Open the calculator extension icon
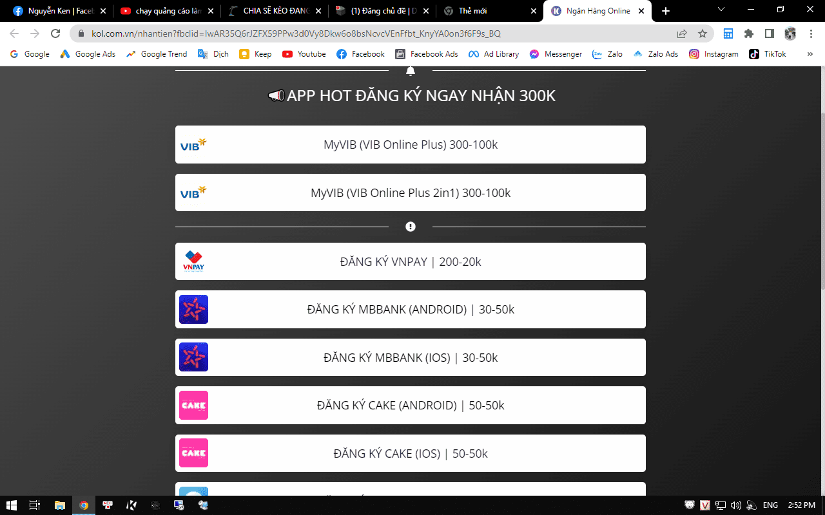The width and height of the screenshot is (825, 515). point(728,33)
